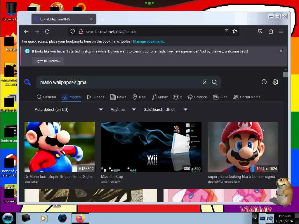
Task: Expand the Anytime time range dropdown
Action: pyautogui.click(x=123, y=110)
